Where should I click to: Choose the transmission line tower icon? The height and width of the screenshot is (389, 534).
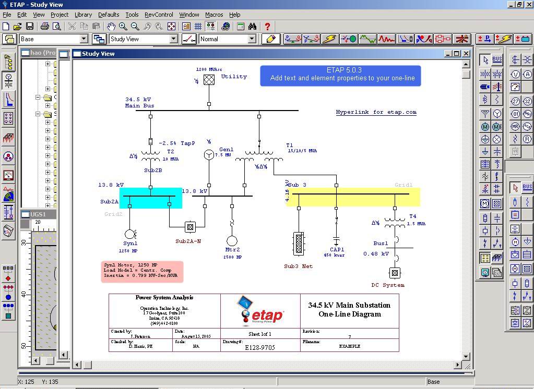(x=497, y=87)
